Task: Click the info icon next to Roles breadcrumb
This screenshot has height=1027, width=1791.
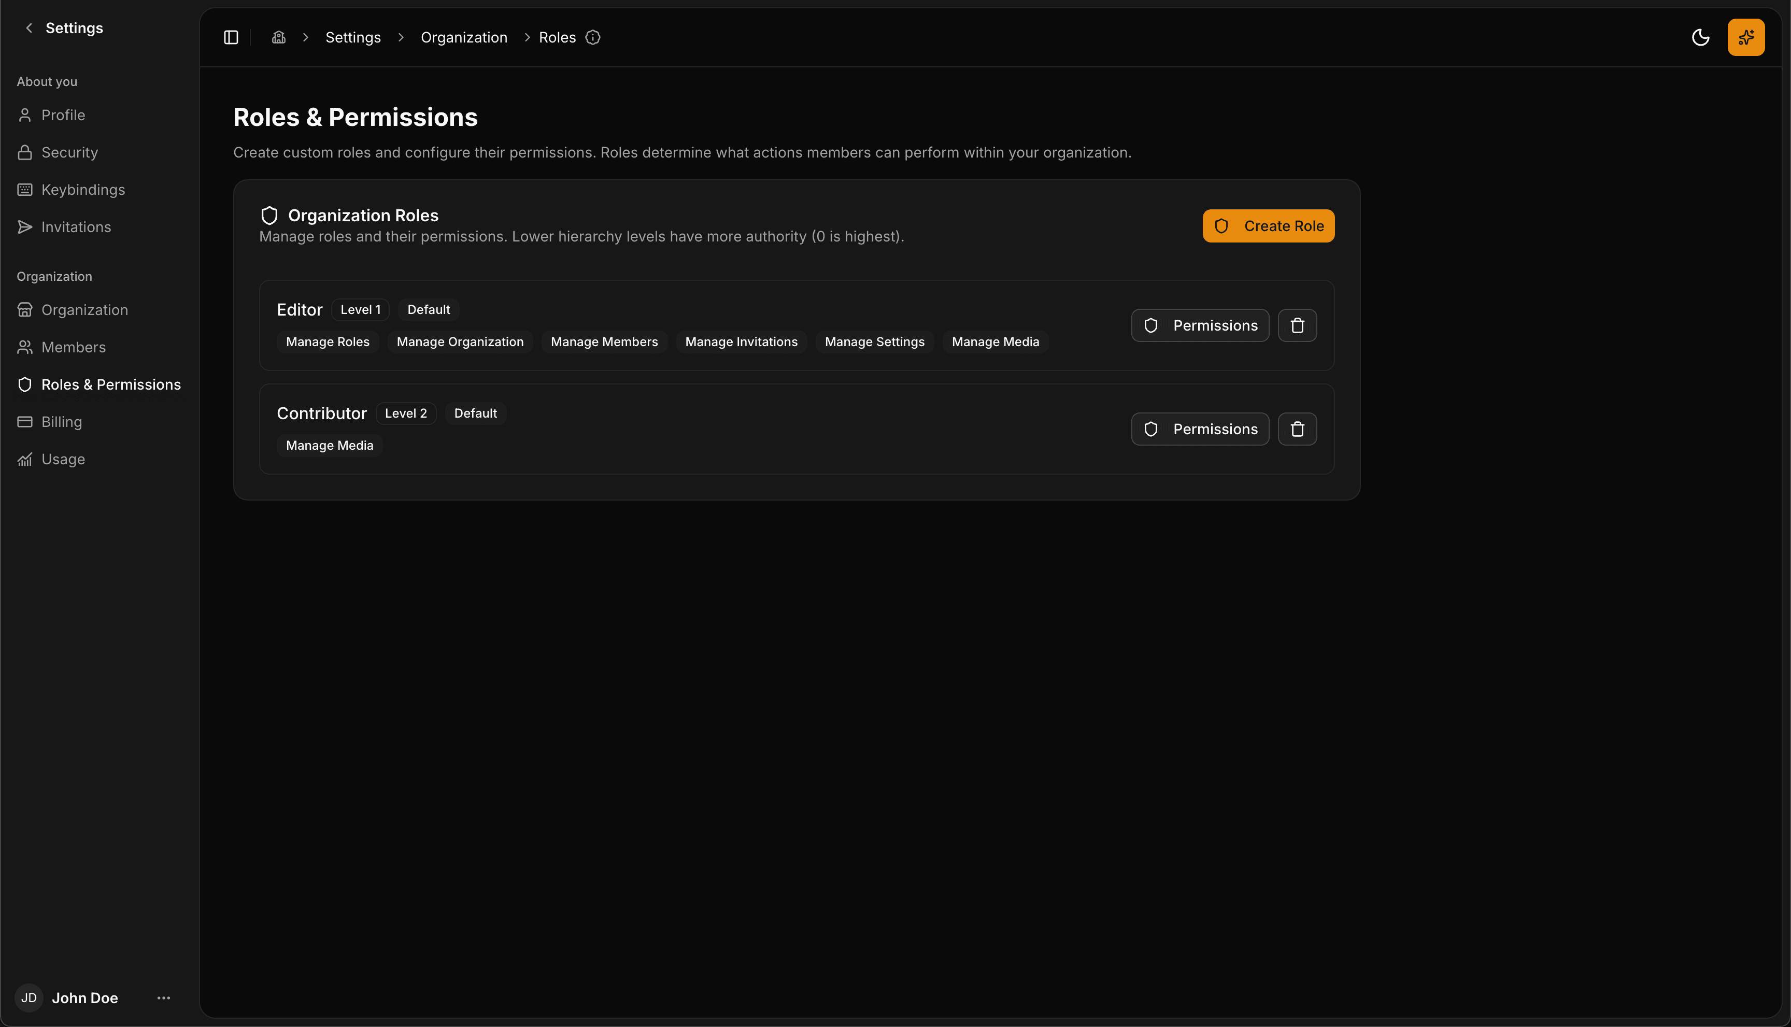Action: point(592,37)
